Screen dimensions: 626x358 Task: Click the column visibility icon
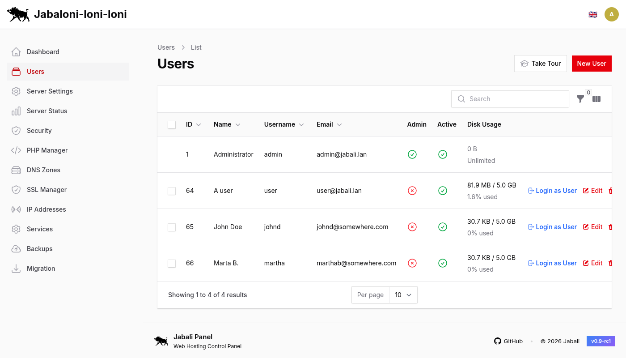pos(596,99)
